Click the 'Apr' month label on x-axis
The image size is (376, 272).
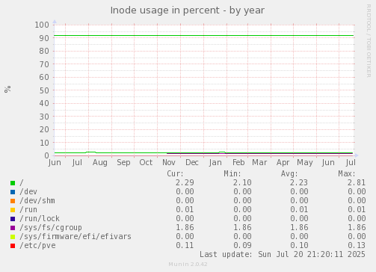point(283,163)
